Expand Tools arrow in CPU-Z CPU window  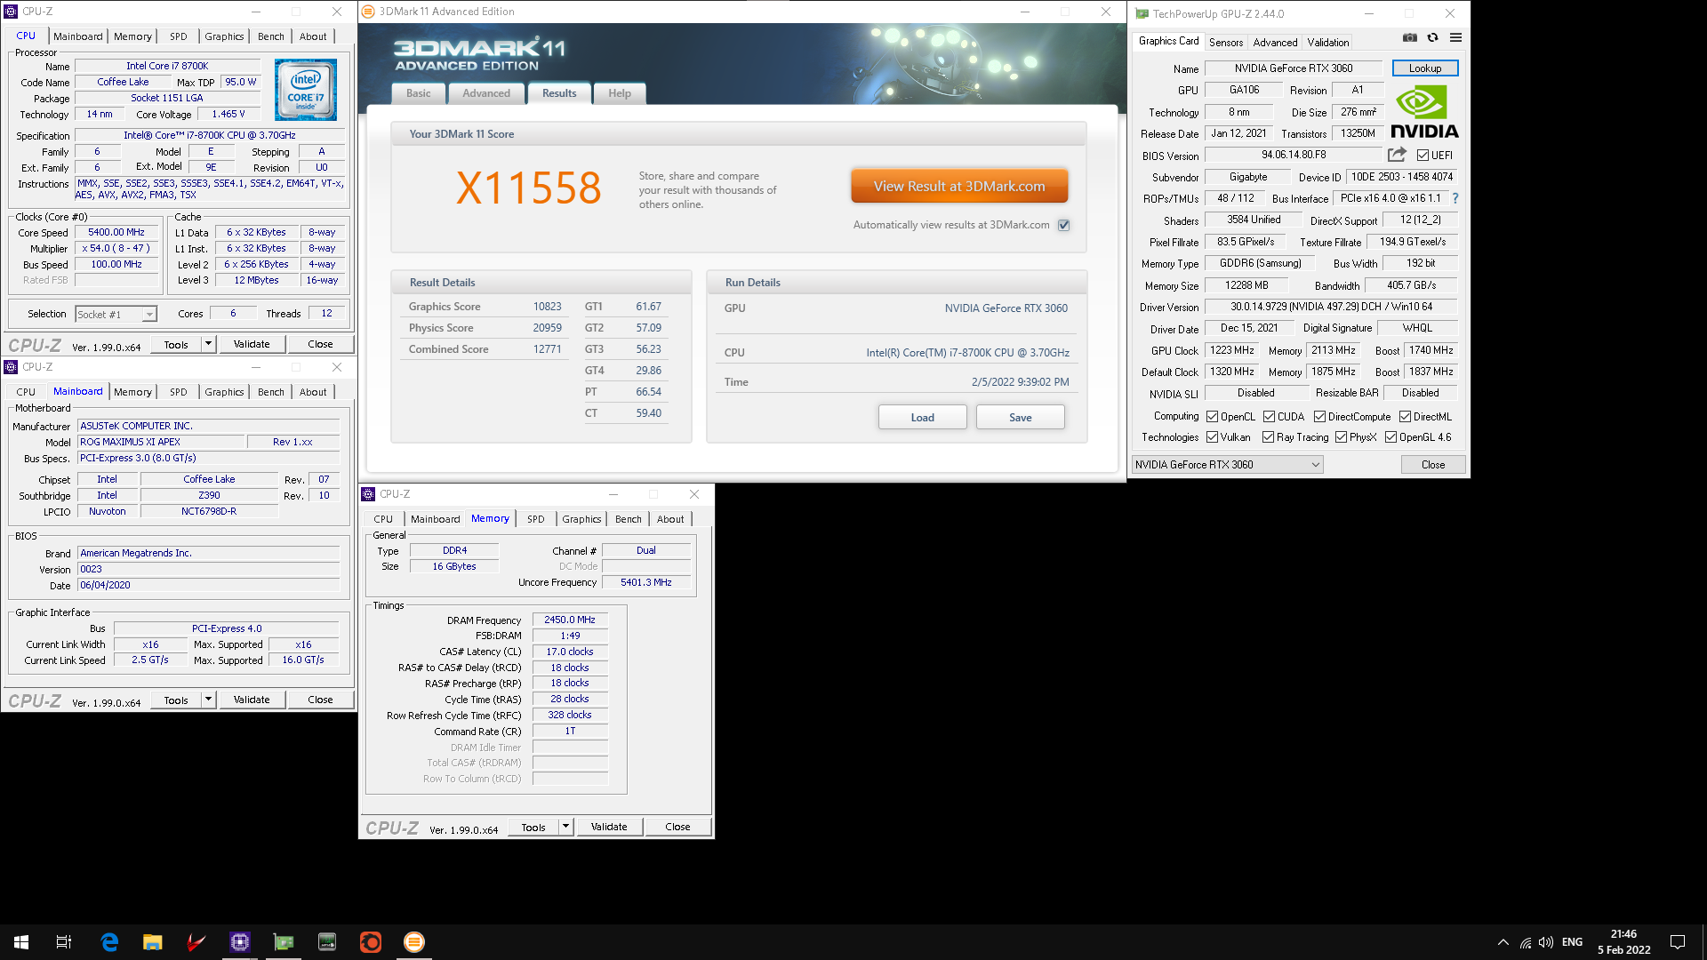(x=208, y=344)
